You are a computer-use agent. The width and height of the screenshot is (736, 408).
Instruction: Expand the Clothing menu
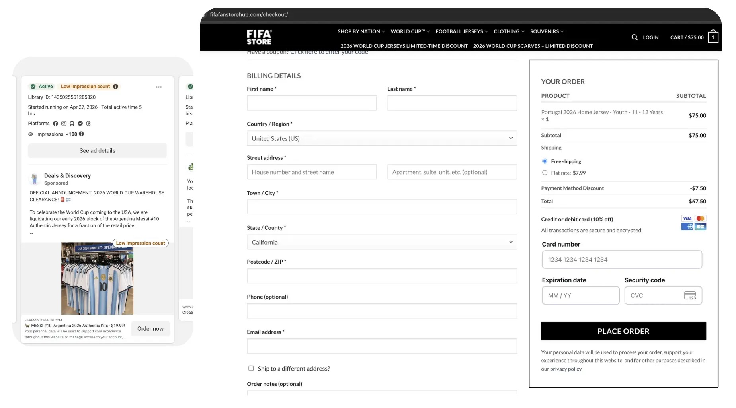509,31
